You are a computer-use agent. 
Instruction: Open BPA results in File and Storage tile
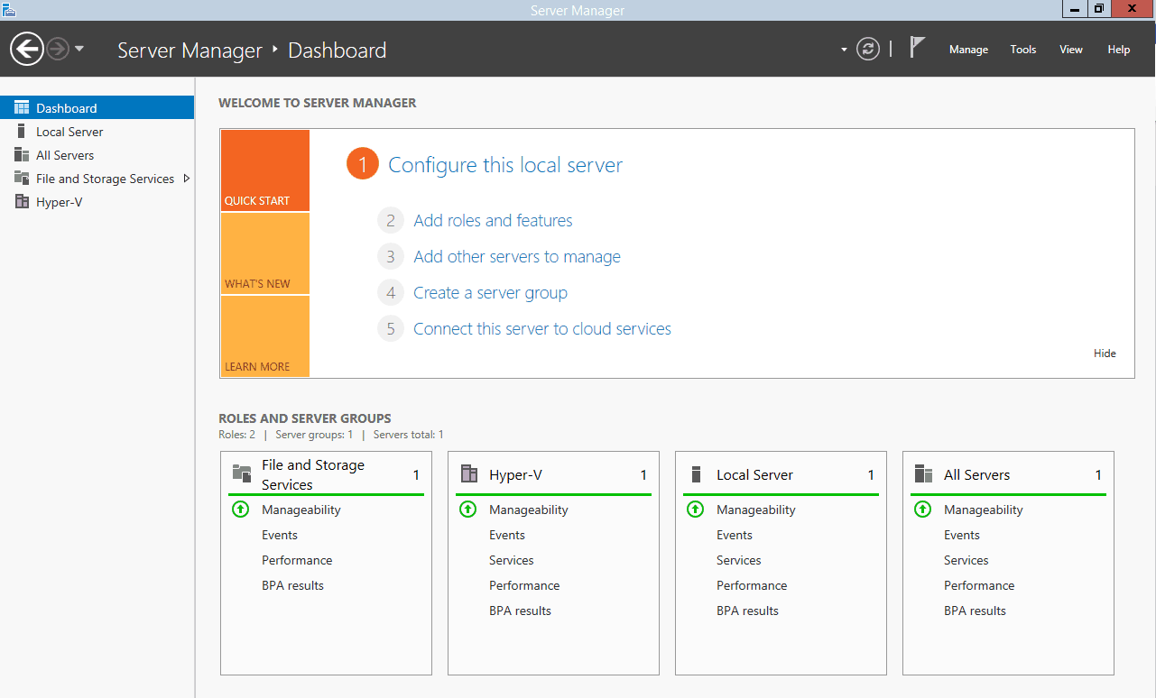pyautogui.click(x=292, y=585)
